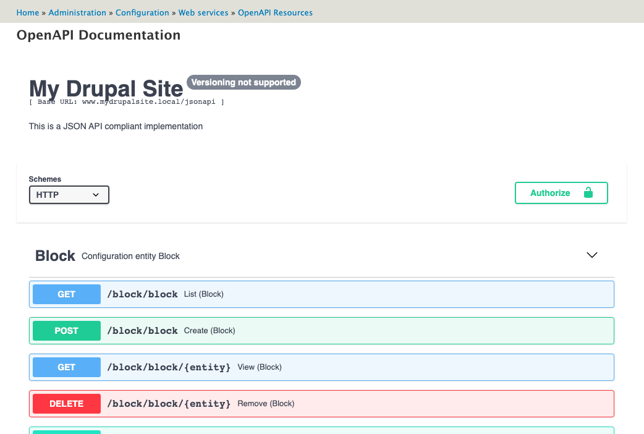Expand POST /block/block Create (Block) operation
Viewport: 644px width, 434px height.
321,331
